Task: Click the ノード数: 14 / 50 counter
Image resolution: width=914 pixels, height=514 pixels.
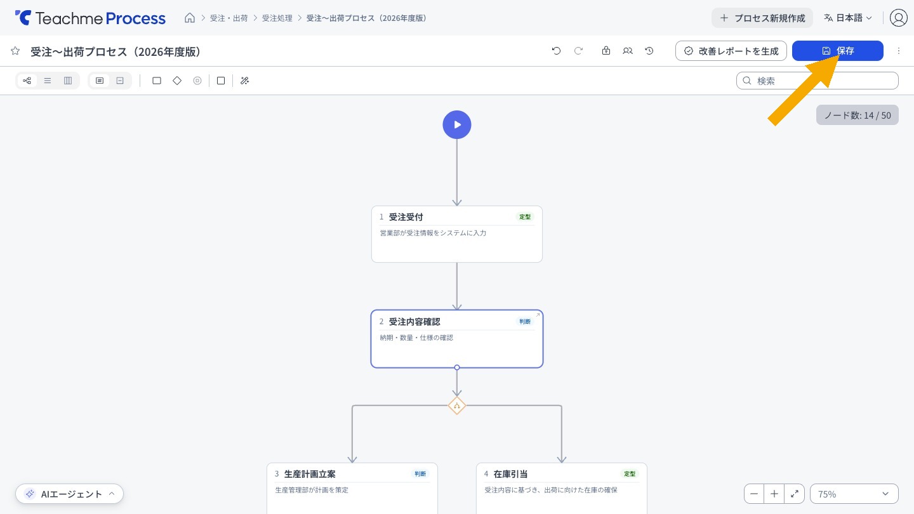Action: pyautogui.click(x=858, y=115)
